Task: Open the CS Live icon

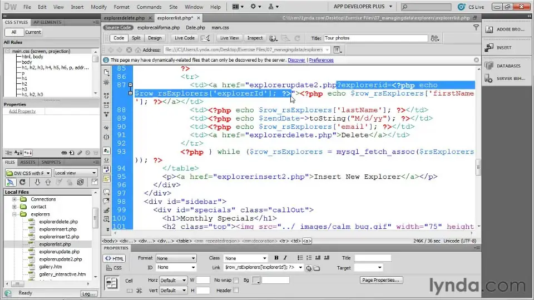Action: tap(461, 7)
